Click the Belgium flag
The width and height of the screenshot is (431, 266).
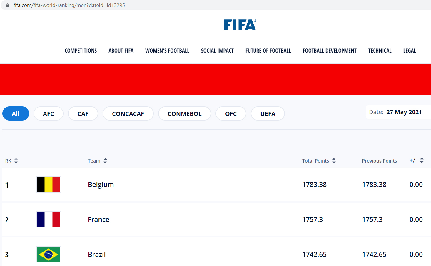(x=49, y=185)
